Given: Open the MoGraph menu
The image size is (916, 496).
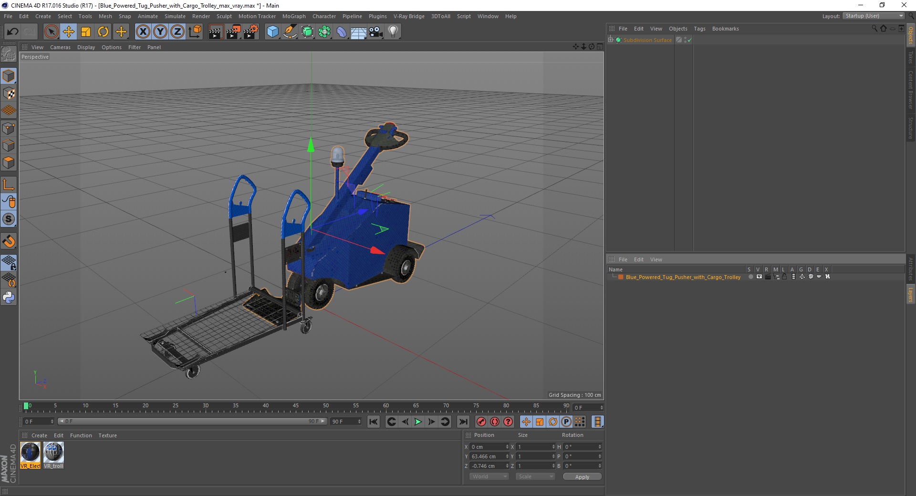Looking at the screenshot, I should pos(294,16).
